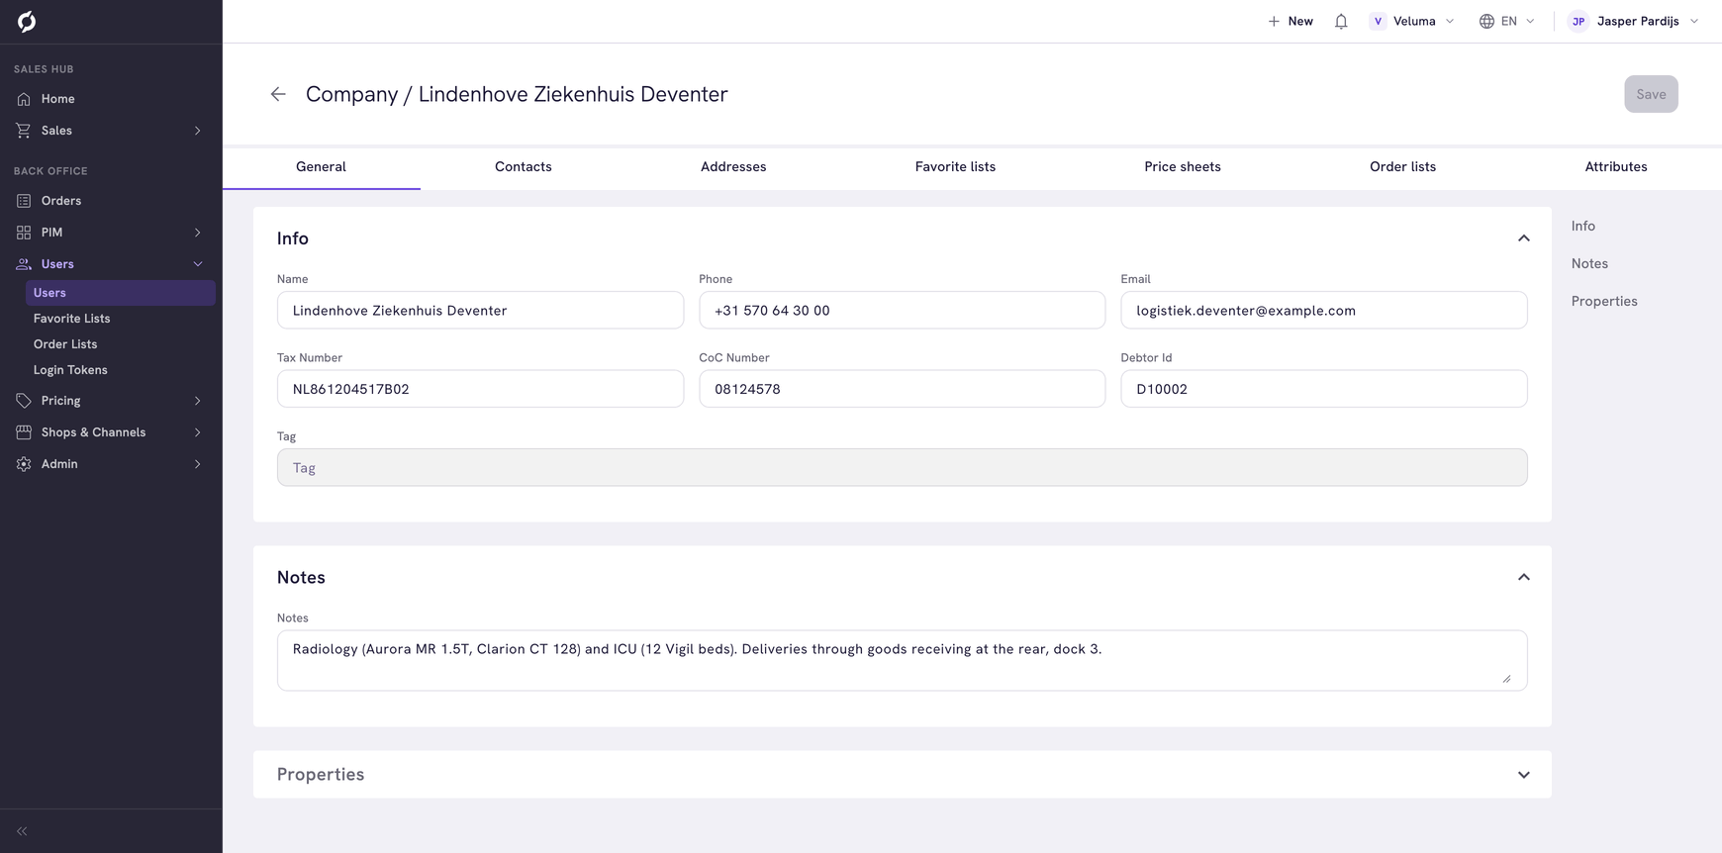1722x853 pixels.
Task: Click the Admin gear icon
Action: [x=24, y=464]
